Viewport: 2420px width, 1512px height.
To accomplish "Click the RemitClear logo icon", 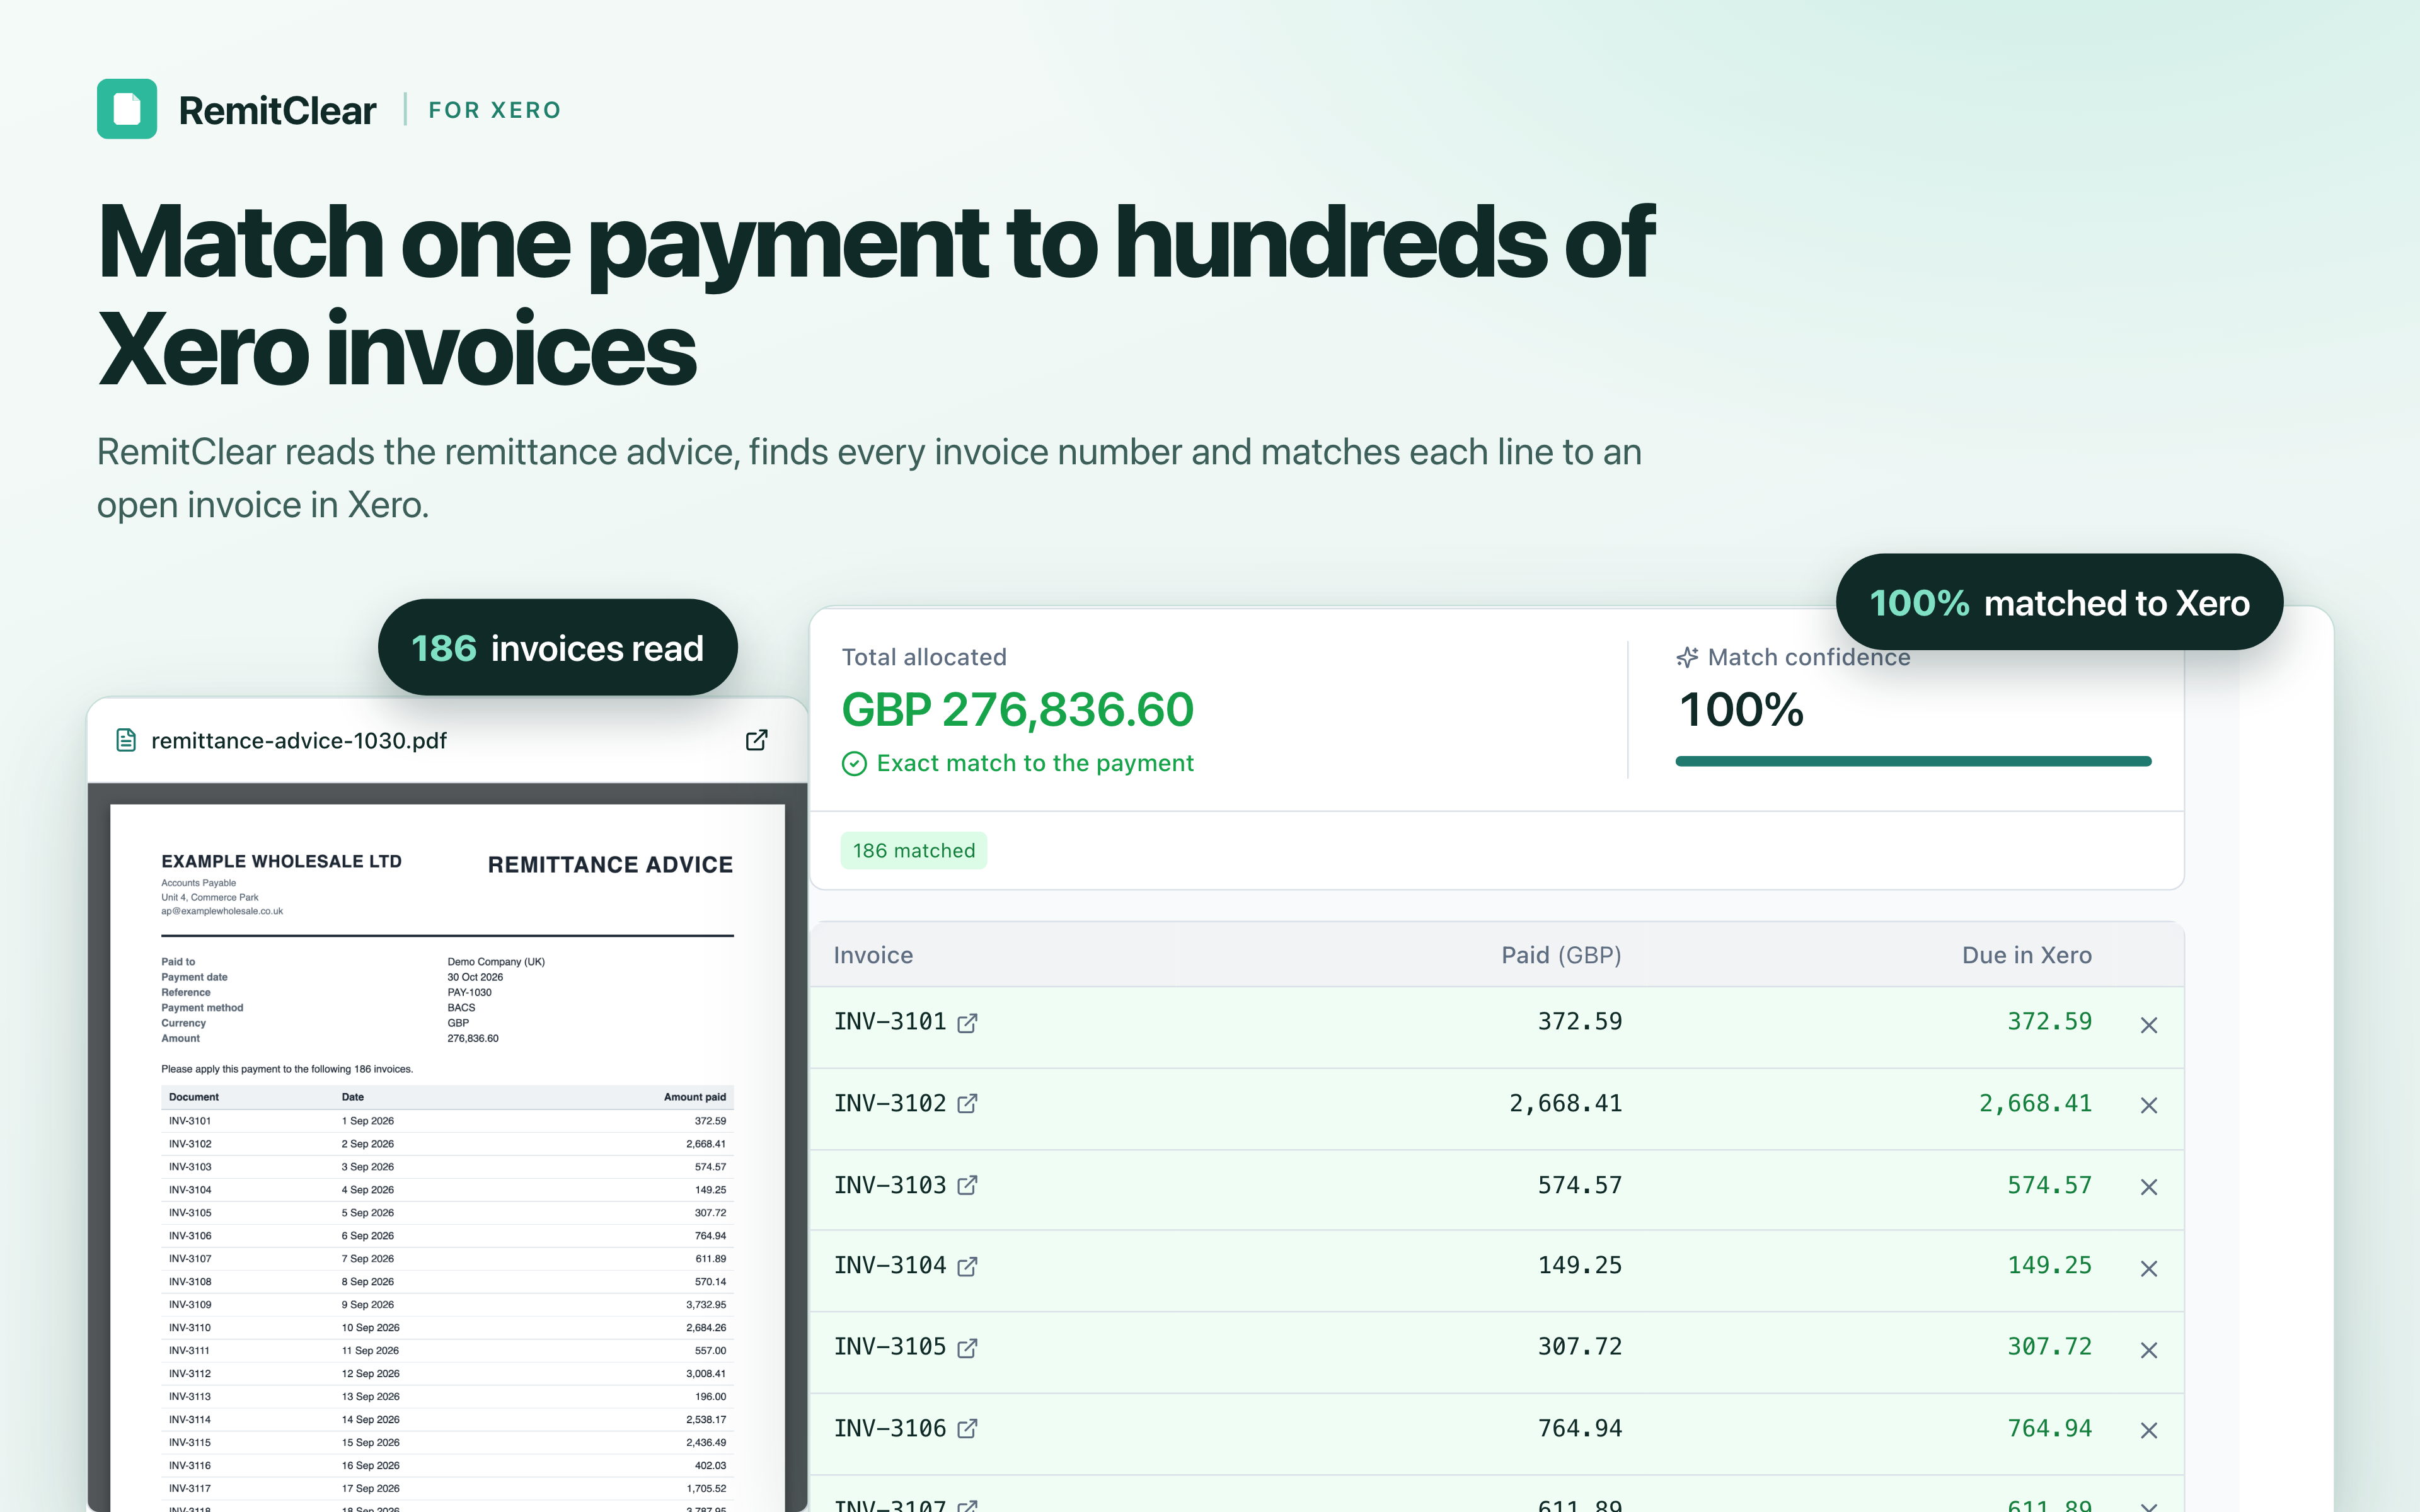I will point(127,109).
